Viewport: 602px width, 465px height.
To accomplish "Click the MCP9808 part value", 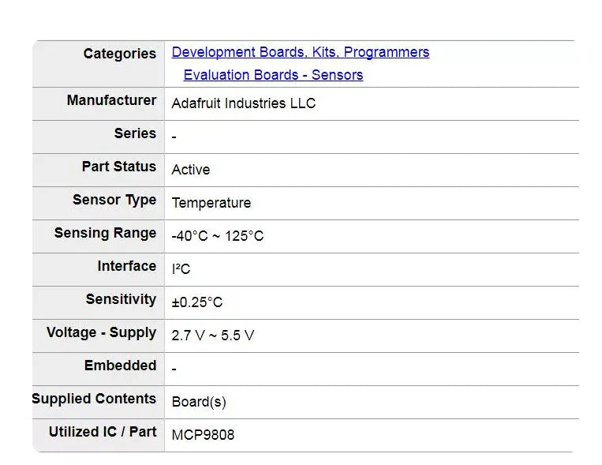I will pyautogui.click(x=203, y=435).
